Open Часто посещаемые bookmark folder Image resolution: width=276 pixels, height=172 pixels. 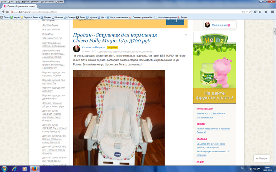(x=117, y=17)
